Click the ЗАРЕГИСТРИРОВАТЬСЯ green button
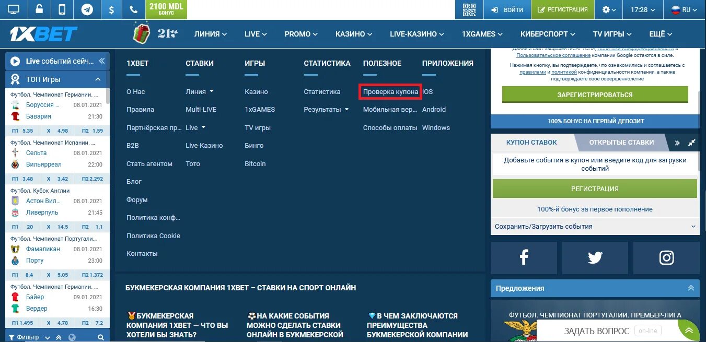The height and width of the screenshot is (342, 706). (595, 95)
